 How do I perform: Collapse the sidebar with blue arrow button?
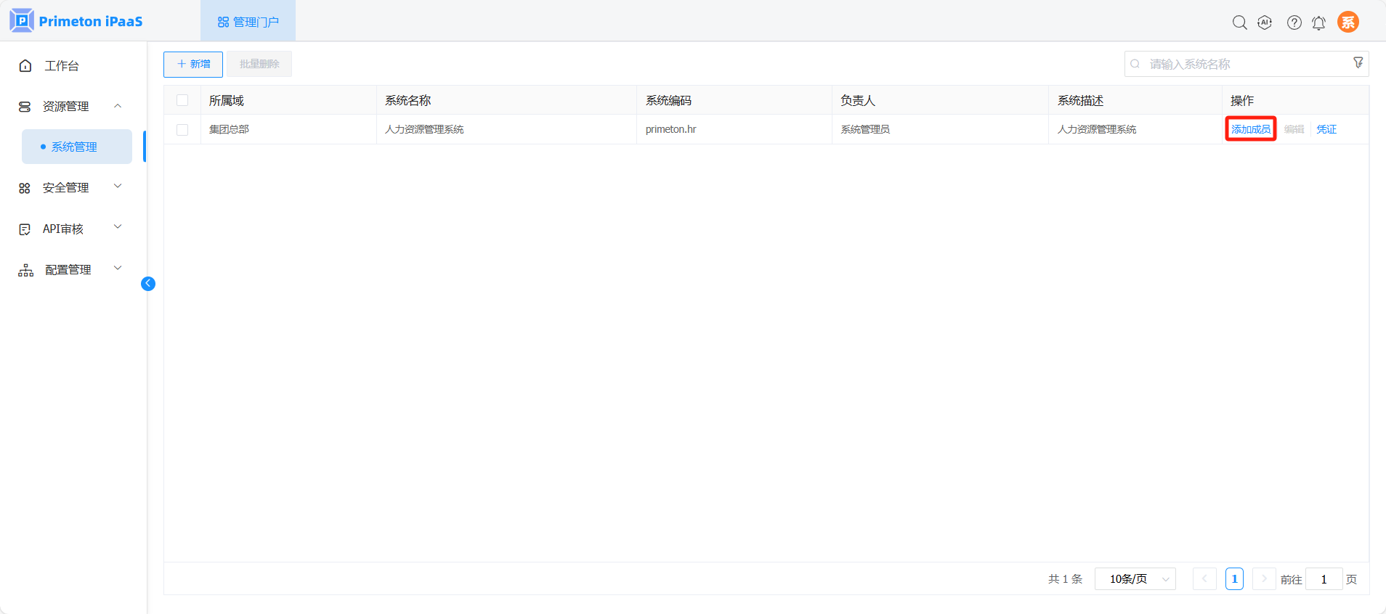pyautogui.click(x=148, y=284)
